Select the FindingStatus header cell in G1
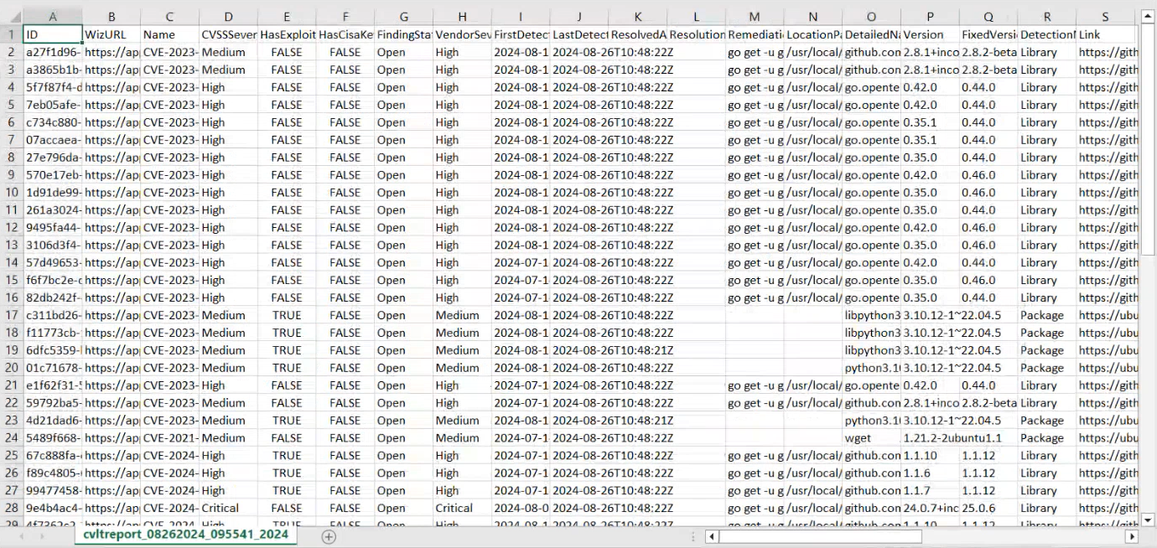Viewport: 1157px width, 548px height. (403, 34)
